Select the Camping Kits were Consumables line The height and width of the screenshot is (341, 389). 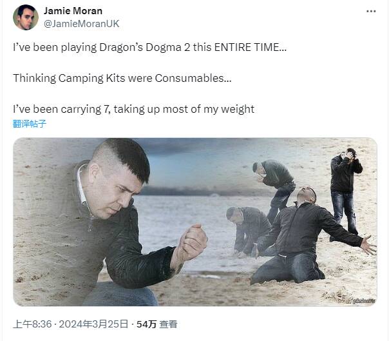point(122,78)
